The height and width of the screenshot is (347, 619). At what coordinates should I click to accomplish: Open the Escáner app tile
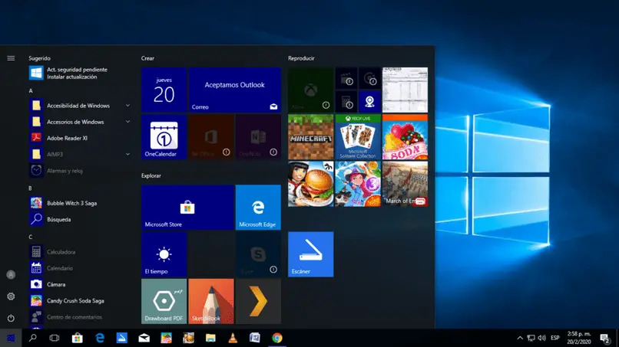(x=310, y=254)
